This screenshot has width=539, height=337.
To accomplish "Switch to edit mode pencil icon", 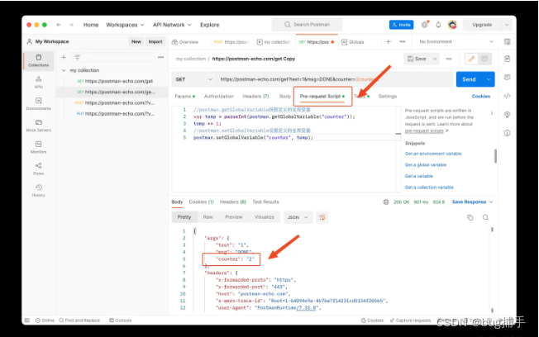I will click(x=471, y=59).
